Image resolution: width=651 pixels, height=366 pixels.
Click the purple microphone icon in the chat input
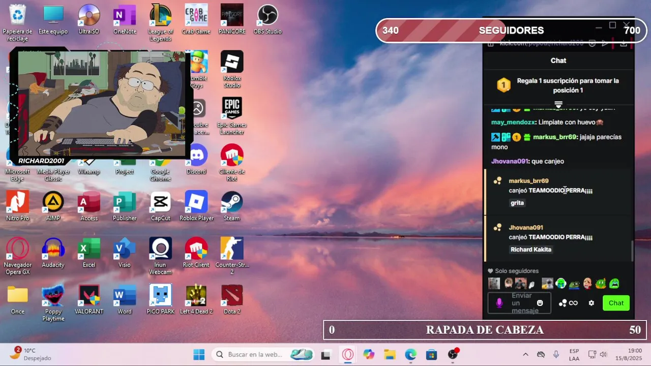(499, 303)
